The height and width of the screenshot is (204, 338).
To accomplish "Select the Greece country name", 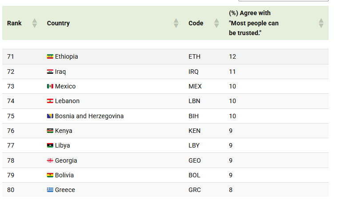I will tap(65, 190).
